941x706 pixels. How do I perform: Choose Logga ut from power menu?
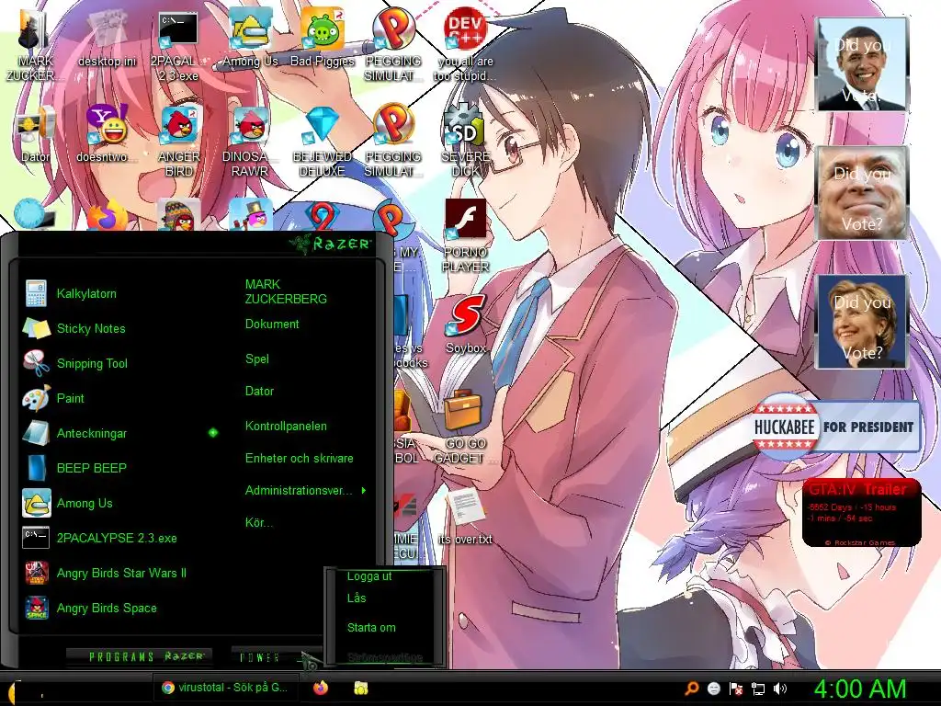pyautogui.click(x=369, y=576)
